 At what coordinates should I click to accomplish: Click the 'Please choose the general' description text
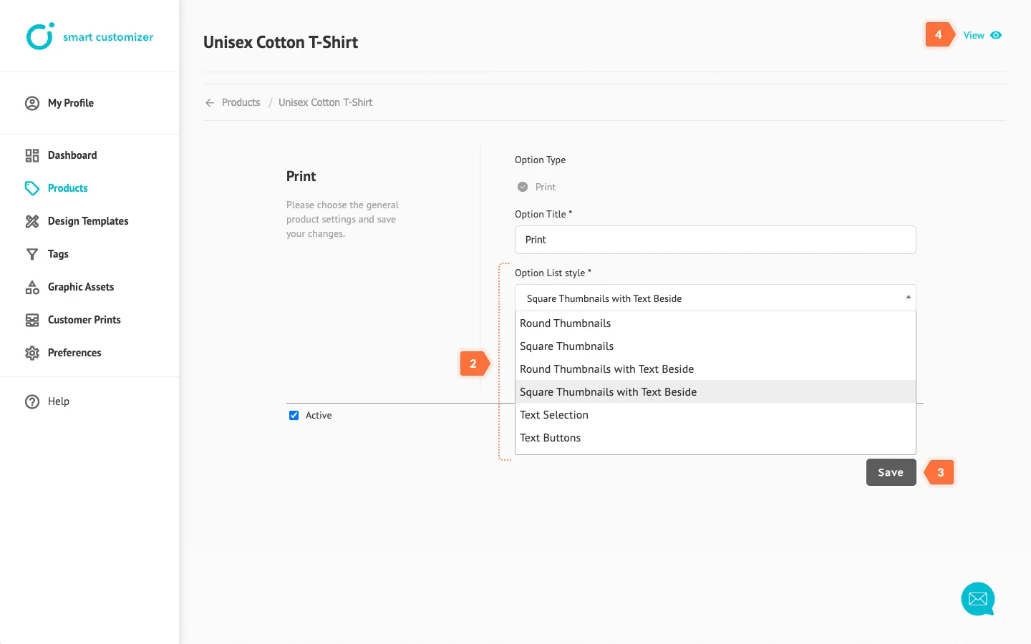(342, 219)
